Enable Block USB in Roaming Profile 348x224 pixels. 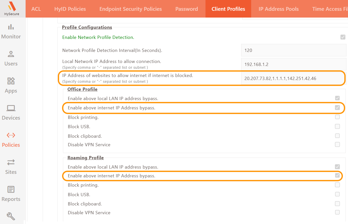(337, 194)
